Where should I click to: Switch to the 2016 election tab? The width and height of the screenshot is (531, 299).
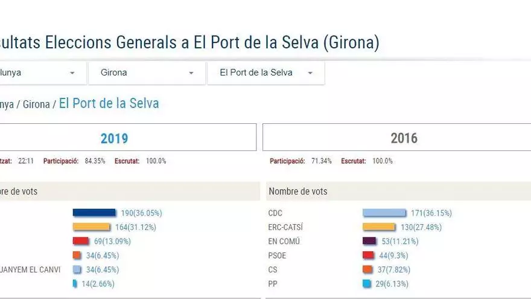404,138
